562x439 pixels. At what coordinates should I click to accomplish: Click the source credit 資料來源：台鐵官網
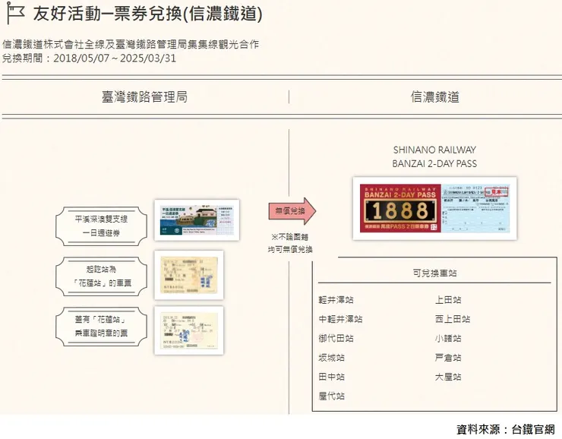pos(506,429)
